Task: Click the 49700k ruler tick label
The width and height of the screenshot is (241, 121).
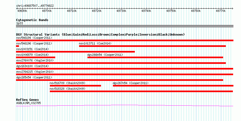Action: click(47, 11)
